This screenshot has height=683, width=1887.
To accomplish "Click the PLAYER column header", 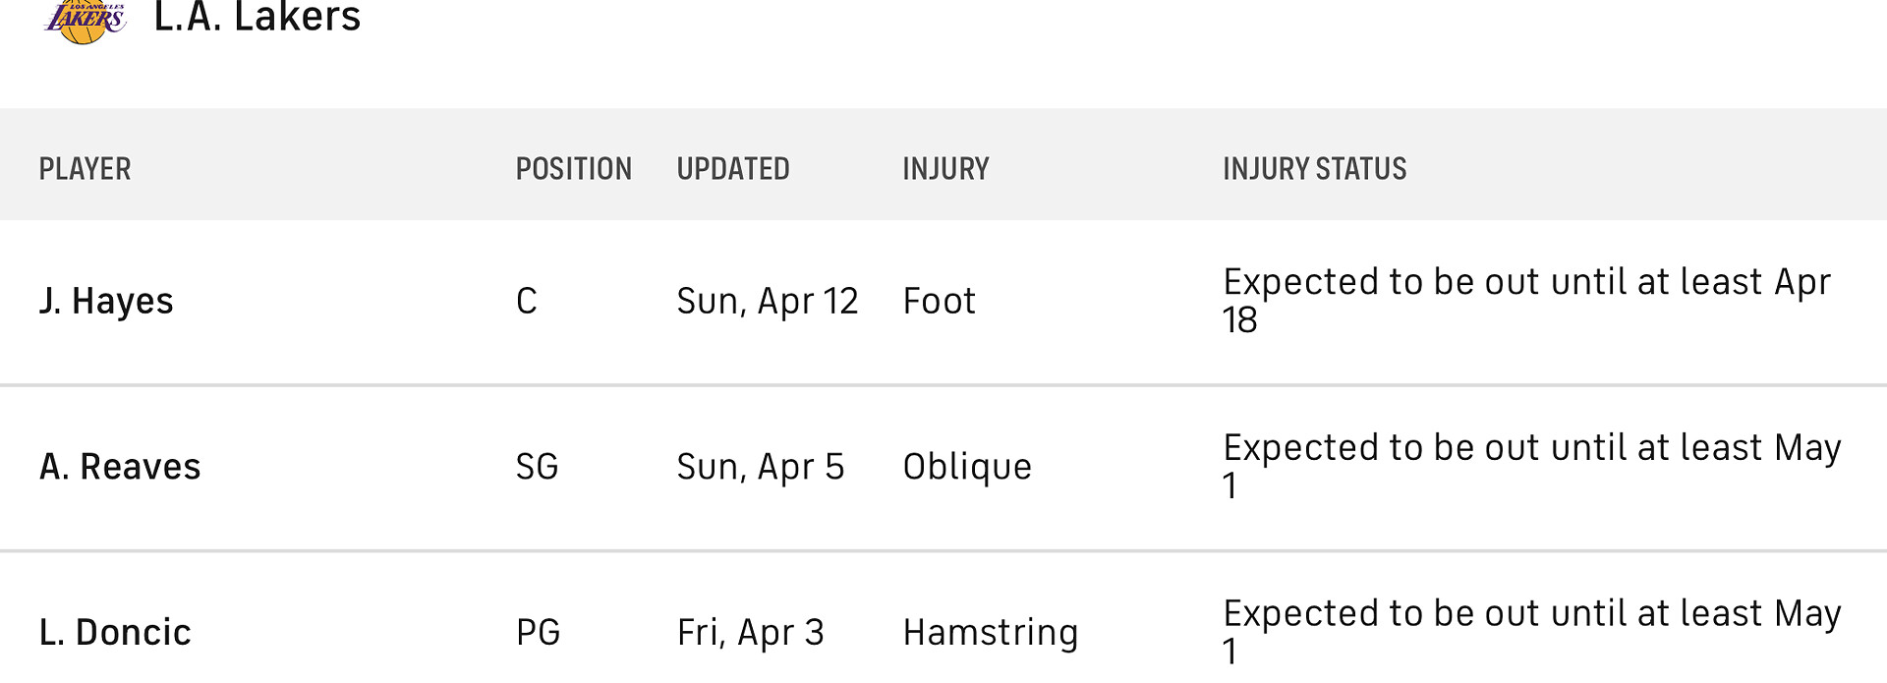I will click(x=85, y=169).
